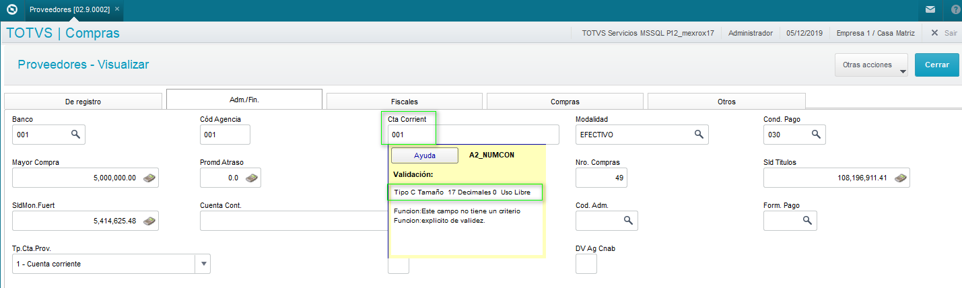Click the TOTVS logo icon in tab bar

point(11,10)
